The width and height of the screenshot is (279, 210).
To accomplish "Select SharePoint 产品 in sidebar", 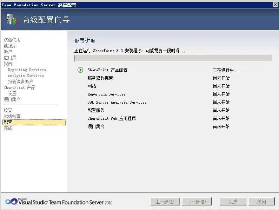I will tap(19, 87).
